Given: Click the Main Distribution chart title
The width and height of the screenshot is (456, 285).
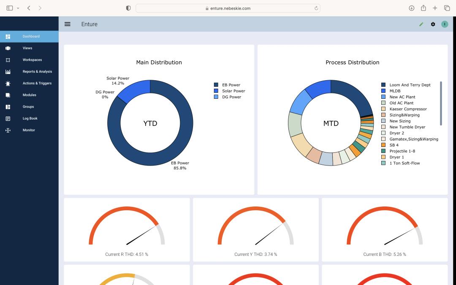Looking at the screenshot, I should [159, 62].
